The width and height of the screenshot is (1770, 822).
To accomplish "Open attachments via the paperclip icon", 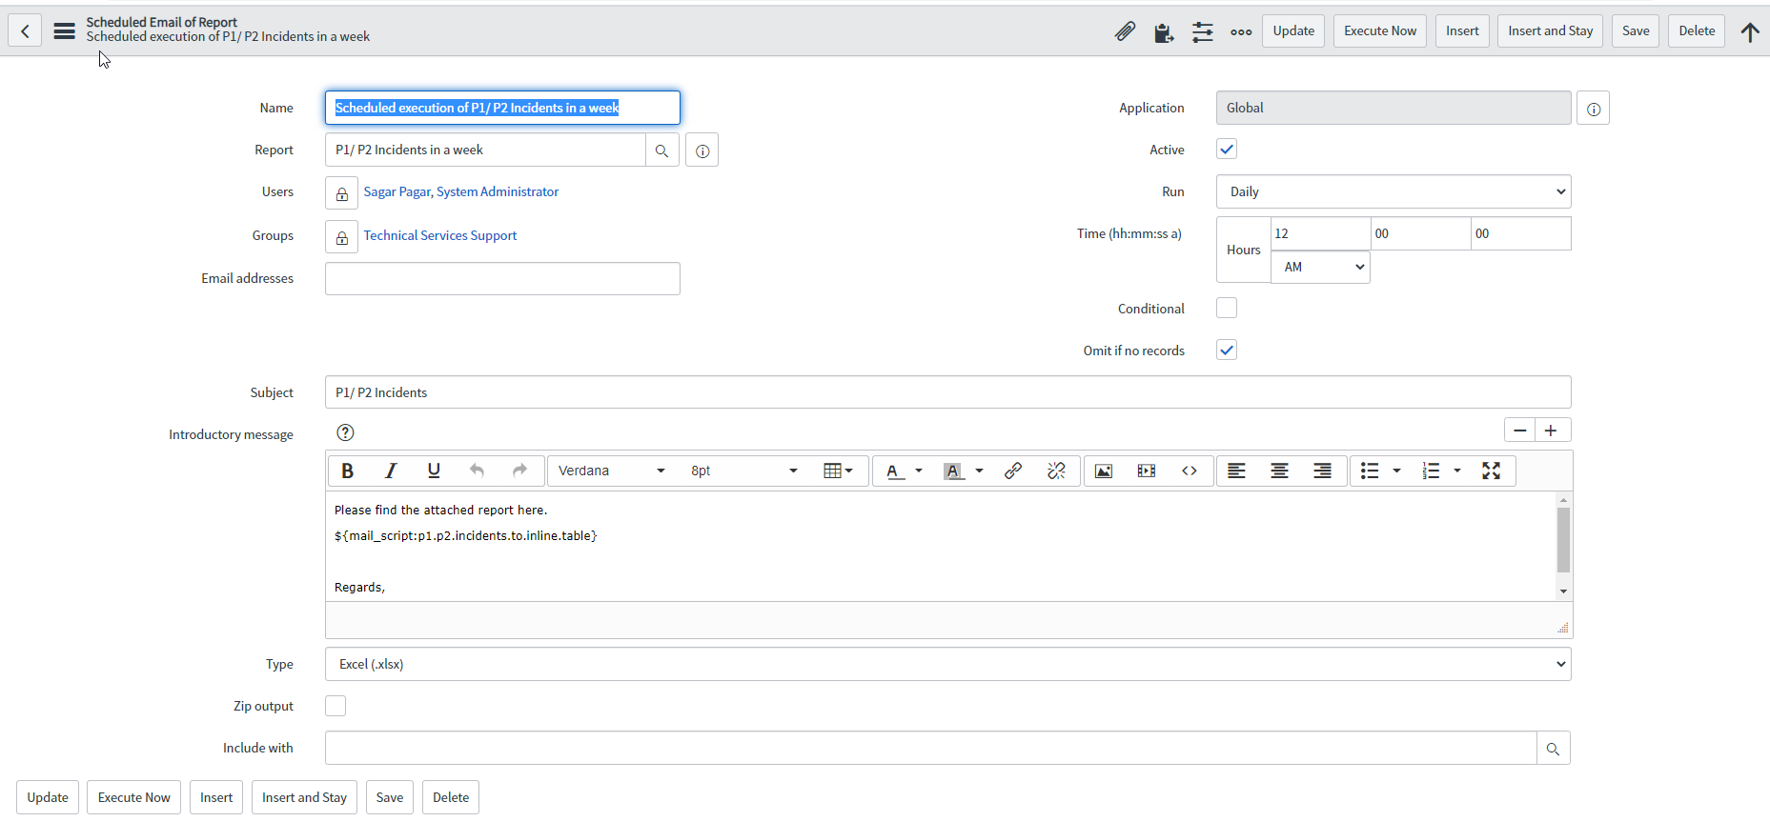I will (x=1125, y=31).
